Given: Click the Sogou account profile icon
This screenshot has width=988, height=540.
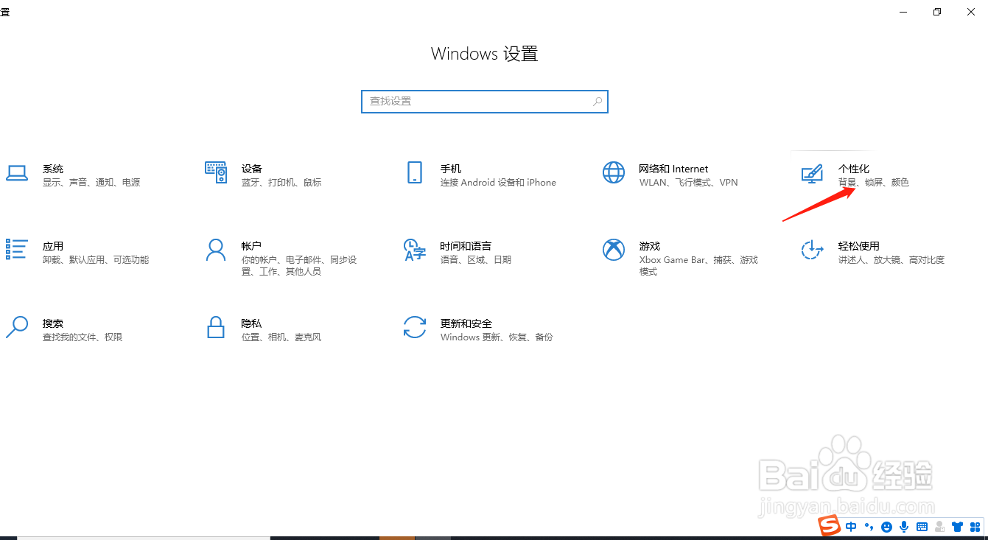Looking at the screenshot, I should [x=939, y=527].
